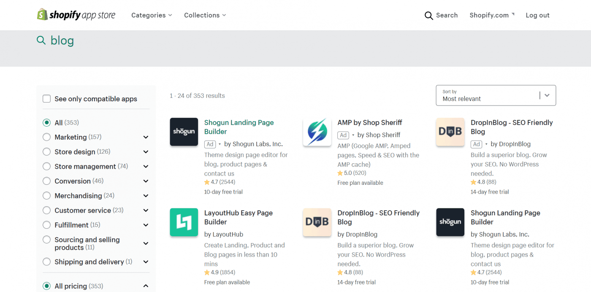This screenshot has width=591, height=292.
Task: Click '10-day free trial' under first Shogun
Action: point(223,192)
